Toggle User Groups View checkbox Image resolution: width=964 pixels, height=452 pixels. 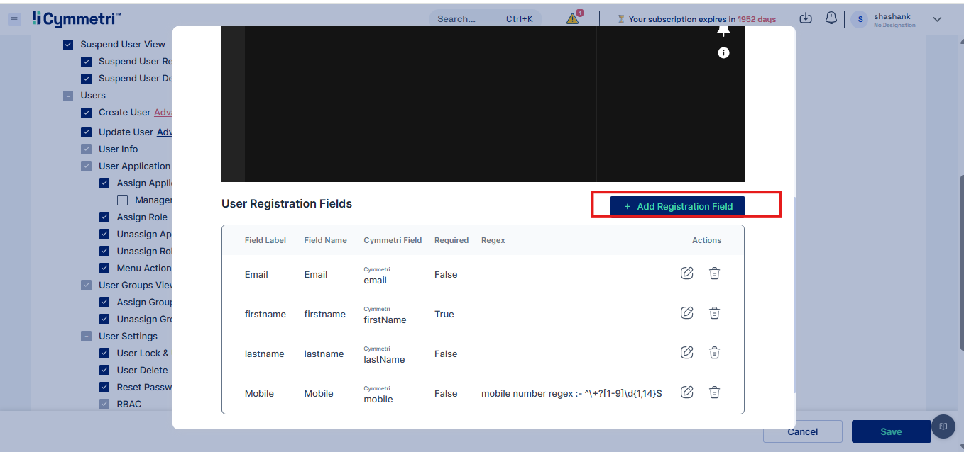click(87, 286)
